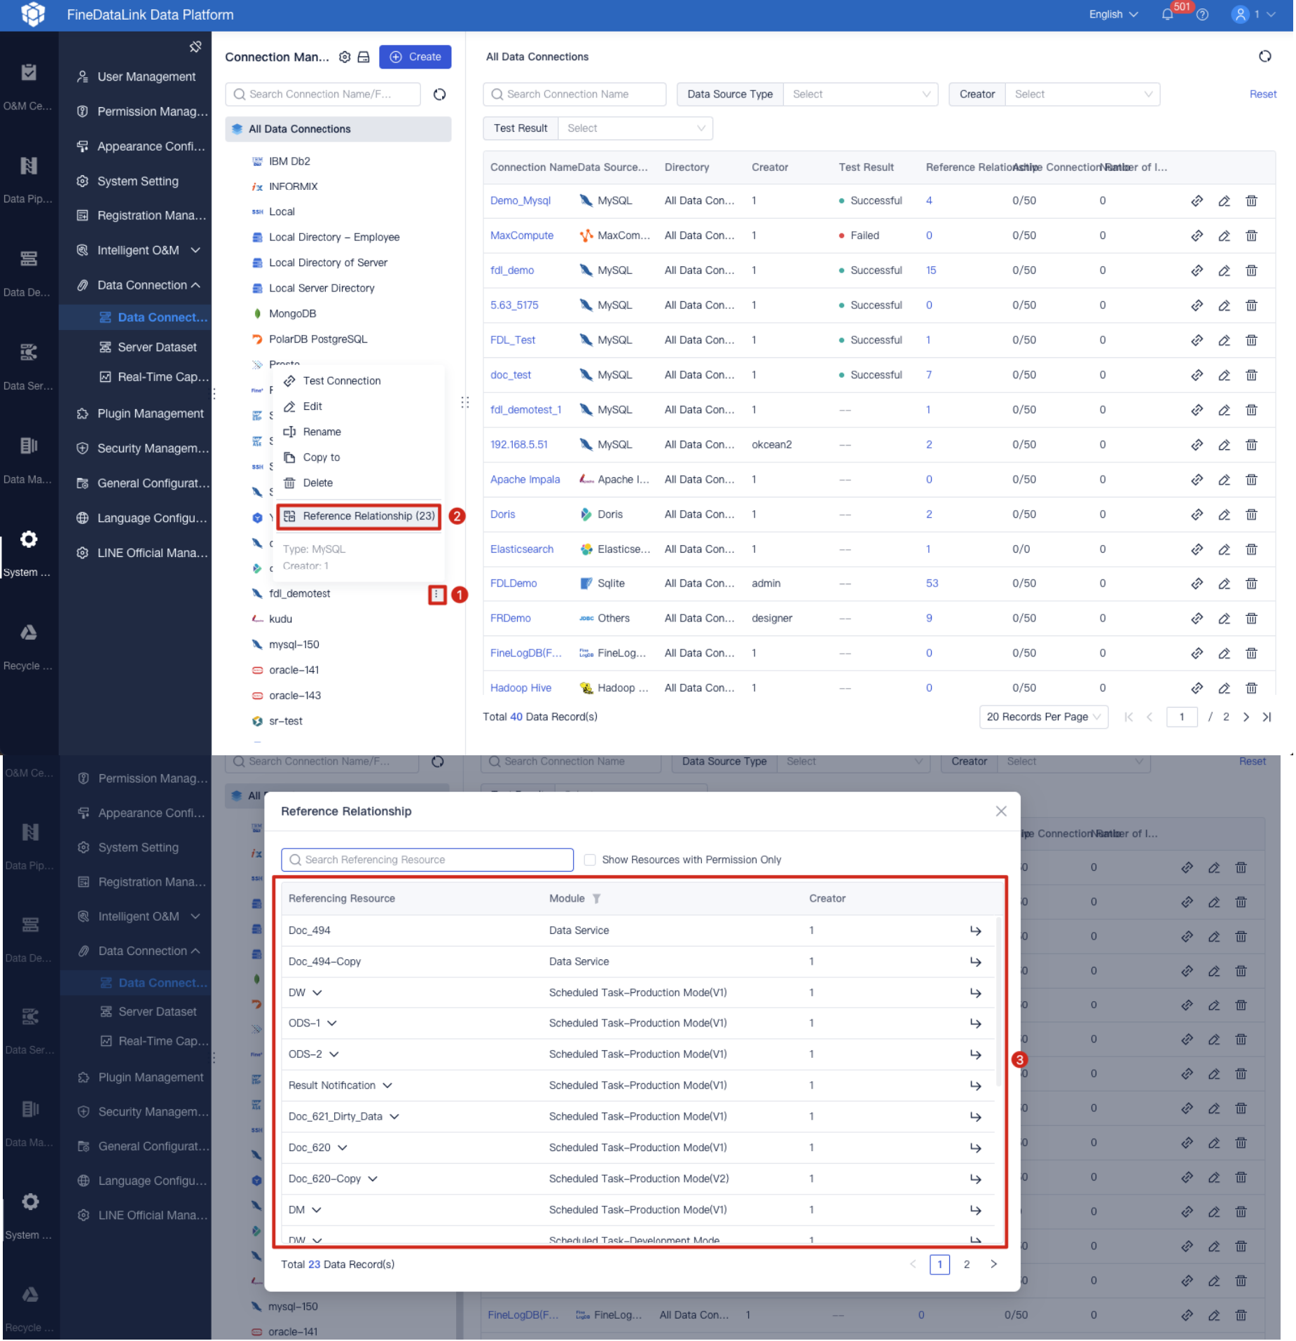The height and width of the screenshot is (1341, 1296).
Task: Open the Test Result filter dropdown
Action: point(635,129)
